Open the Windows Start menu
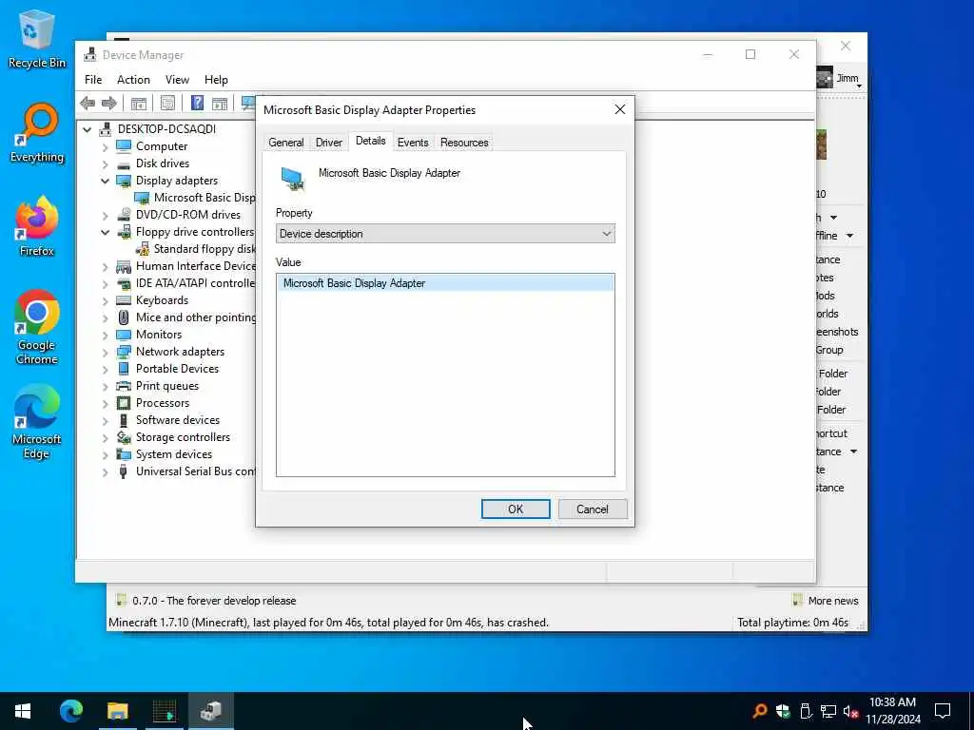The width and height of the screenshot is (974, 730). point(23,711)
